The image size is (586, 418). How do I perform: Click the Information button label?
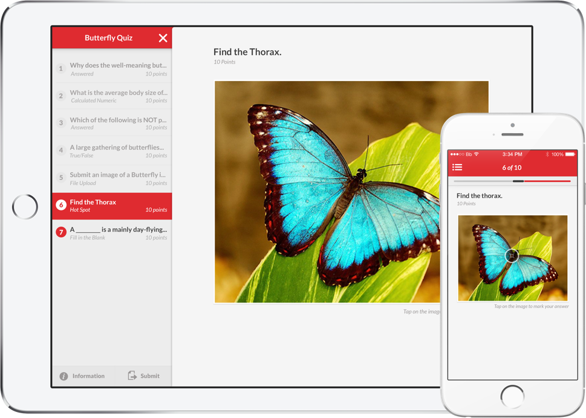[x=88, y=376]
